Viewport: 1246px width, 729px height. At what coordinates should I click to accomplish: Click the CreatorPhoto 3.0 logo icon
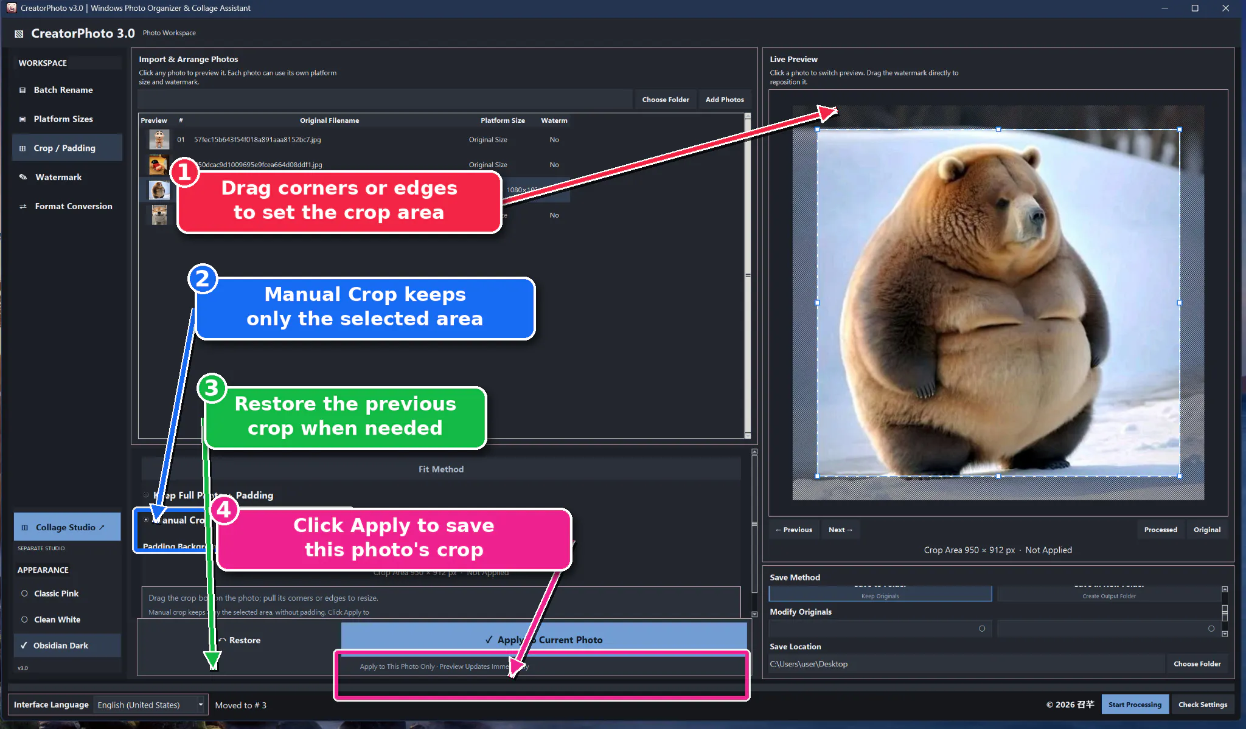click(x=19, y=34)
